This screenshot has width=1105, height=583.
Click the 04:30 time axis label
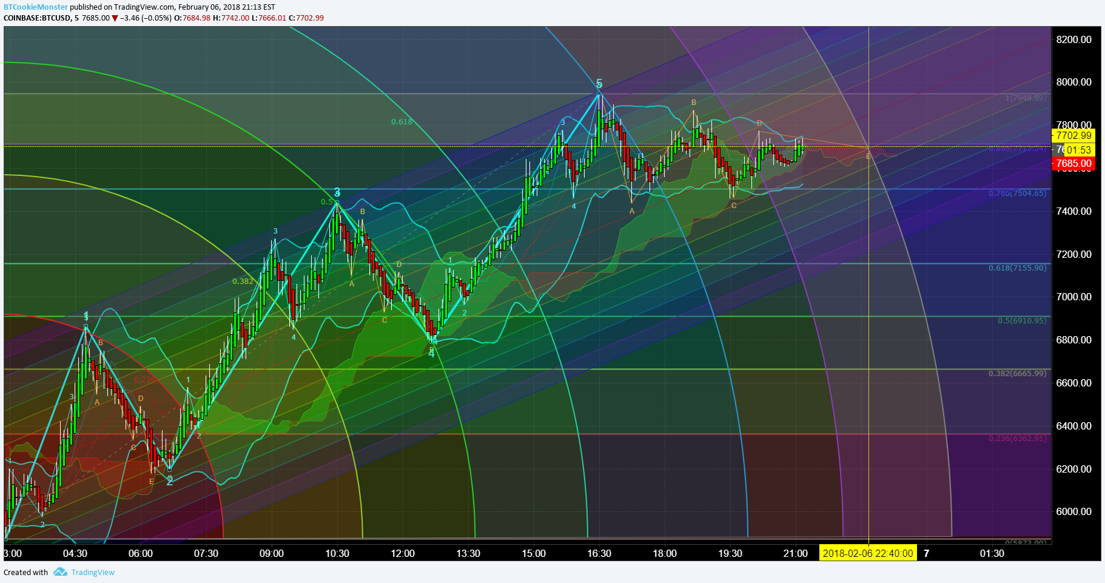[75, 553]
